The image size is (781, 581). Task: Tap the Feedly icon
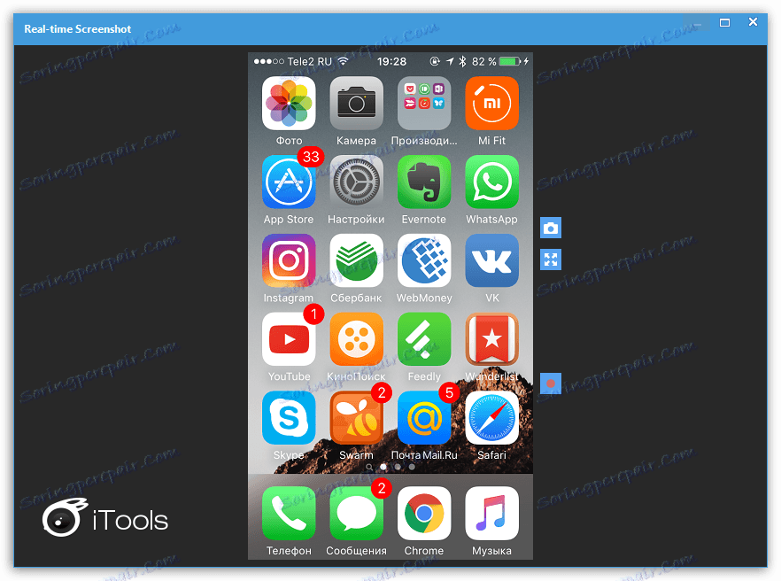click(424, 339)
